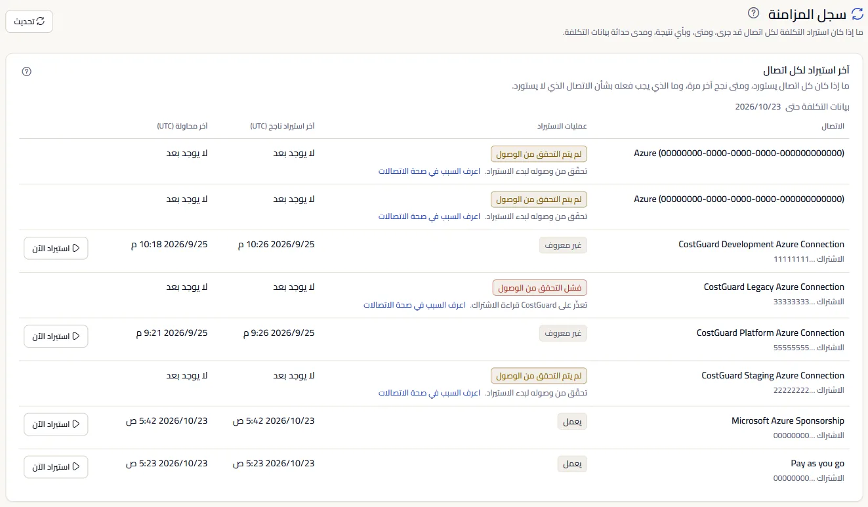The width and height of the screenshot is (868, 507).
Task: Open اعرف السبب link in second Azure row
Action: coord(429,216)
